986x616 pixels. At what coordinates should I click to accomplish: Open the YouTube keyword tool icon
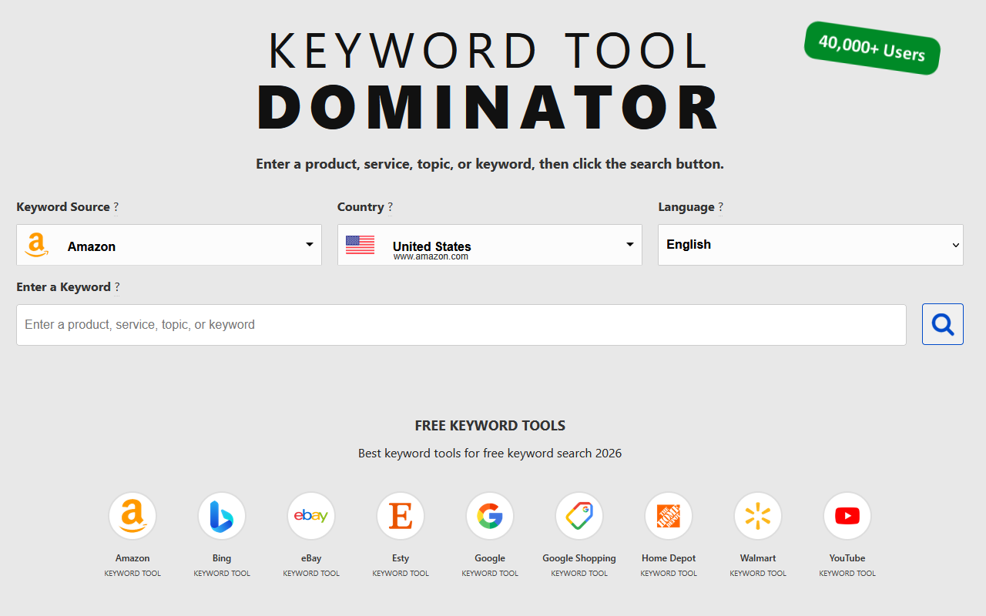pyautogui.click(x=847, y=516)
